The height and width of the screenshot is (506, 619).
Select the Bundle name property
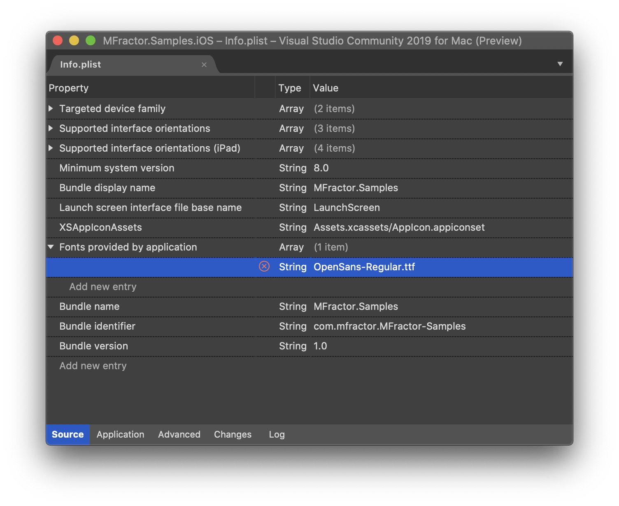point(89,306)
